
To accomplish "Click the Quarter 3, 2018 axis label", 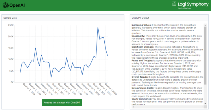I will pyautogui.click(x=76, y=89).
